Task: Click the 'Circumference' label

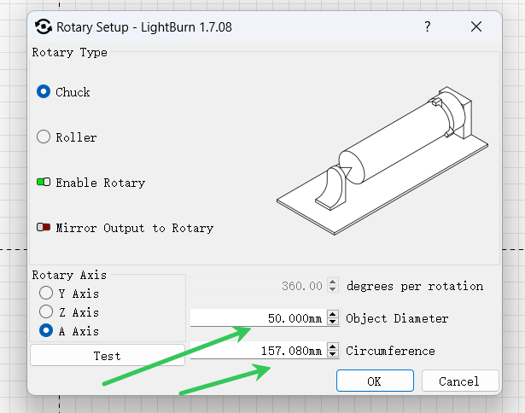Action: (x=390, y=351)
